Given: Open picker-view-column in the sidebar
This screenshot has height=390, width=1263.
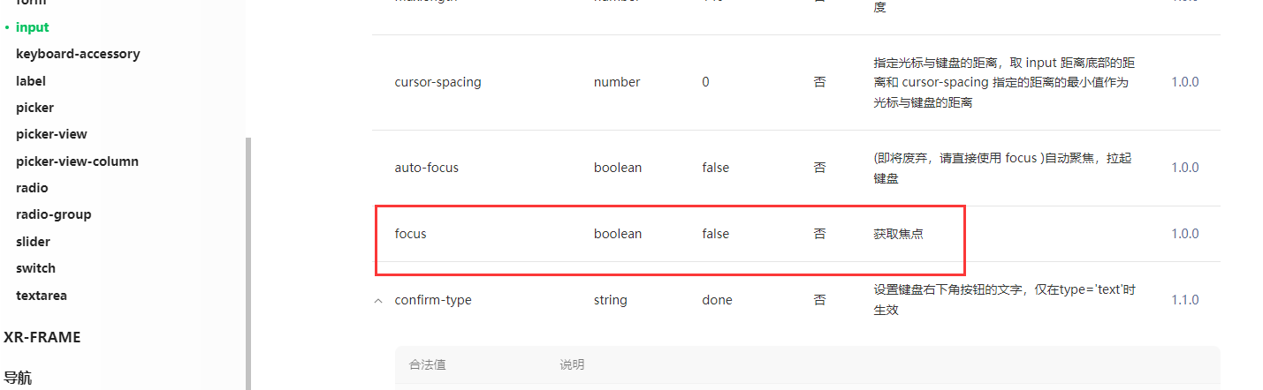Looking at the screenshot, I should point(77,161).
